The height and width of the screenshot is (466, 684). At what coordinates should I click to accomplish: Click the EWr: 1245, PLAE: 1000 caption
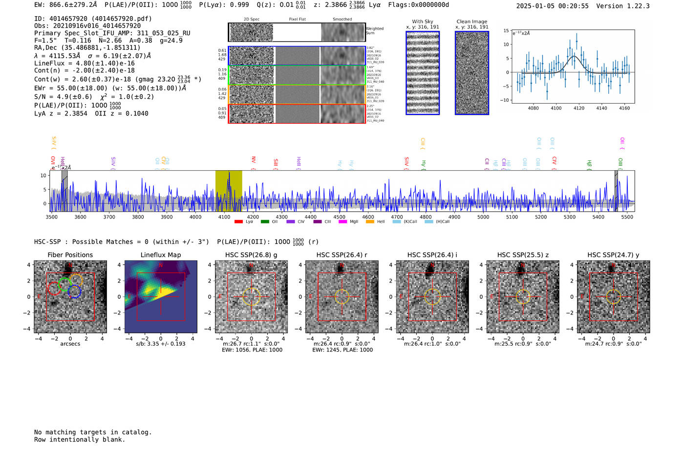coord(342,350)
